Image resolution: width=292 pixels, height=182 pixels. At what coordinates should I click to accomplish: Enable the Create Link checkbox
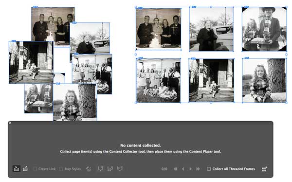[35, 169]
